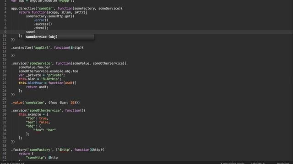Click the 'someValue' string on line 27

click(34, 102)
